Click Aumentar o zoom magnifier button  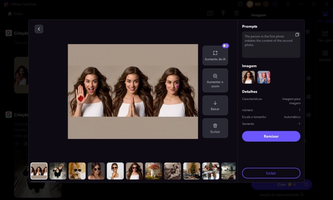(x=215, y=80)
